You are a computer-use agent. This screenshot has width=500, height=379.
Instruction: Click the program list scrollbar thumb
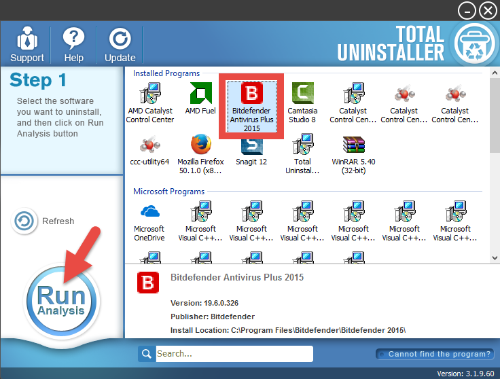pos(495,115)
